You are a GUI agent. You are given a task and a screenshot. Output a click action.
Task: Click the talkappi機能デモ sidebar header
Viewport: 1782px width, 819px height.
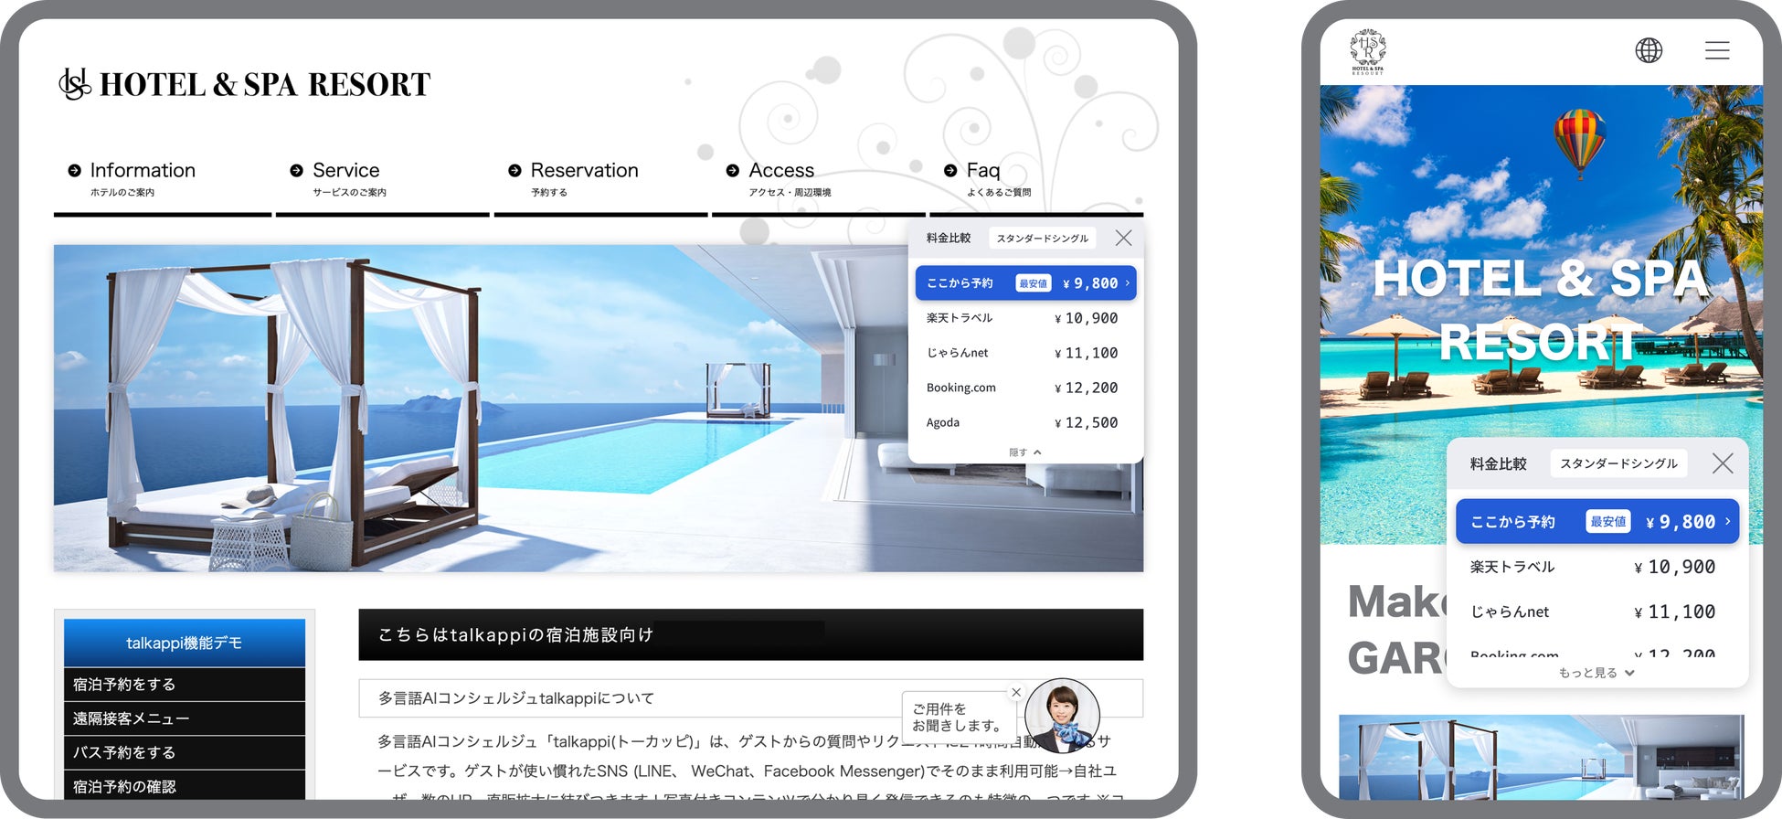click(185, 643)
